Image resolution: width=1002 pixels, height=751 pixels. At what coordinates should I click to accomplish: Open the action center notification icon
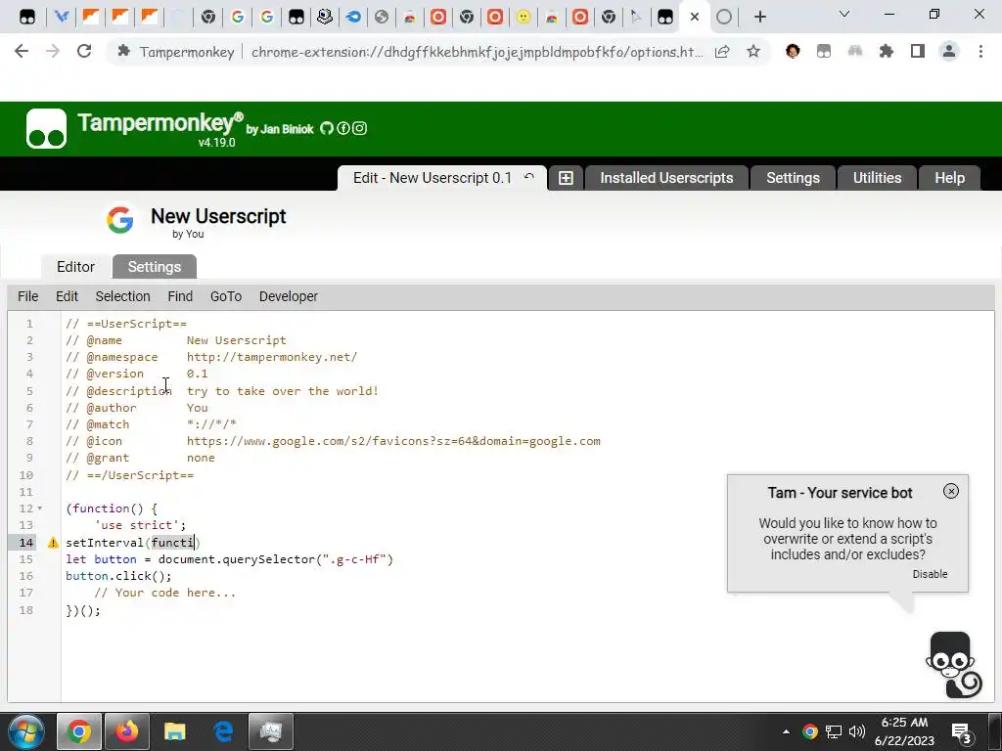(x=961, y=732)
